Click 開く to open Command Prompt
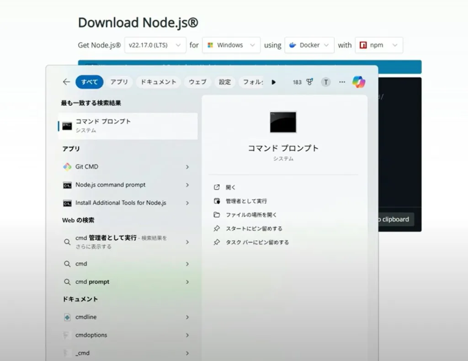 (x=231, y=187)
